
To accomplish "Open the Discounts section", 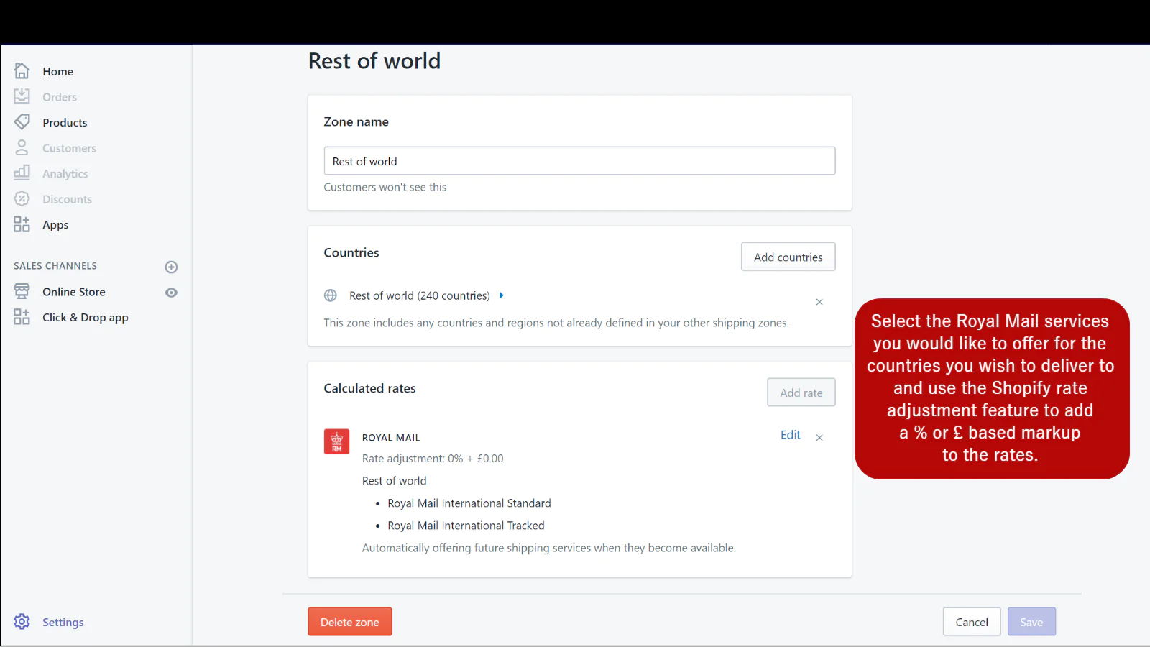I will click(67, 199).
